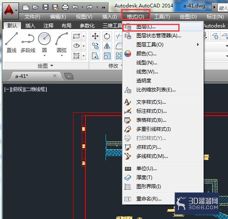Open the Rectangle tool dropdown arrow

pyautogui.click(x=84, y=36)
